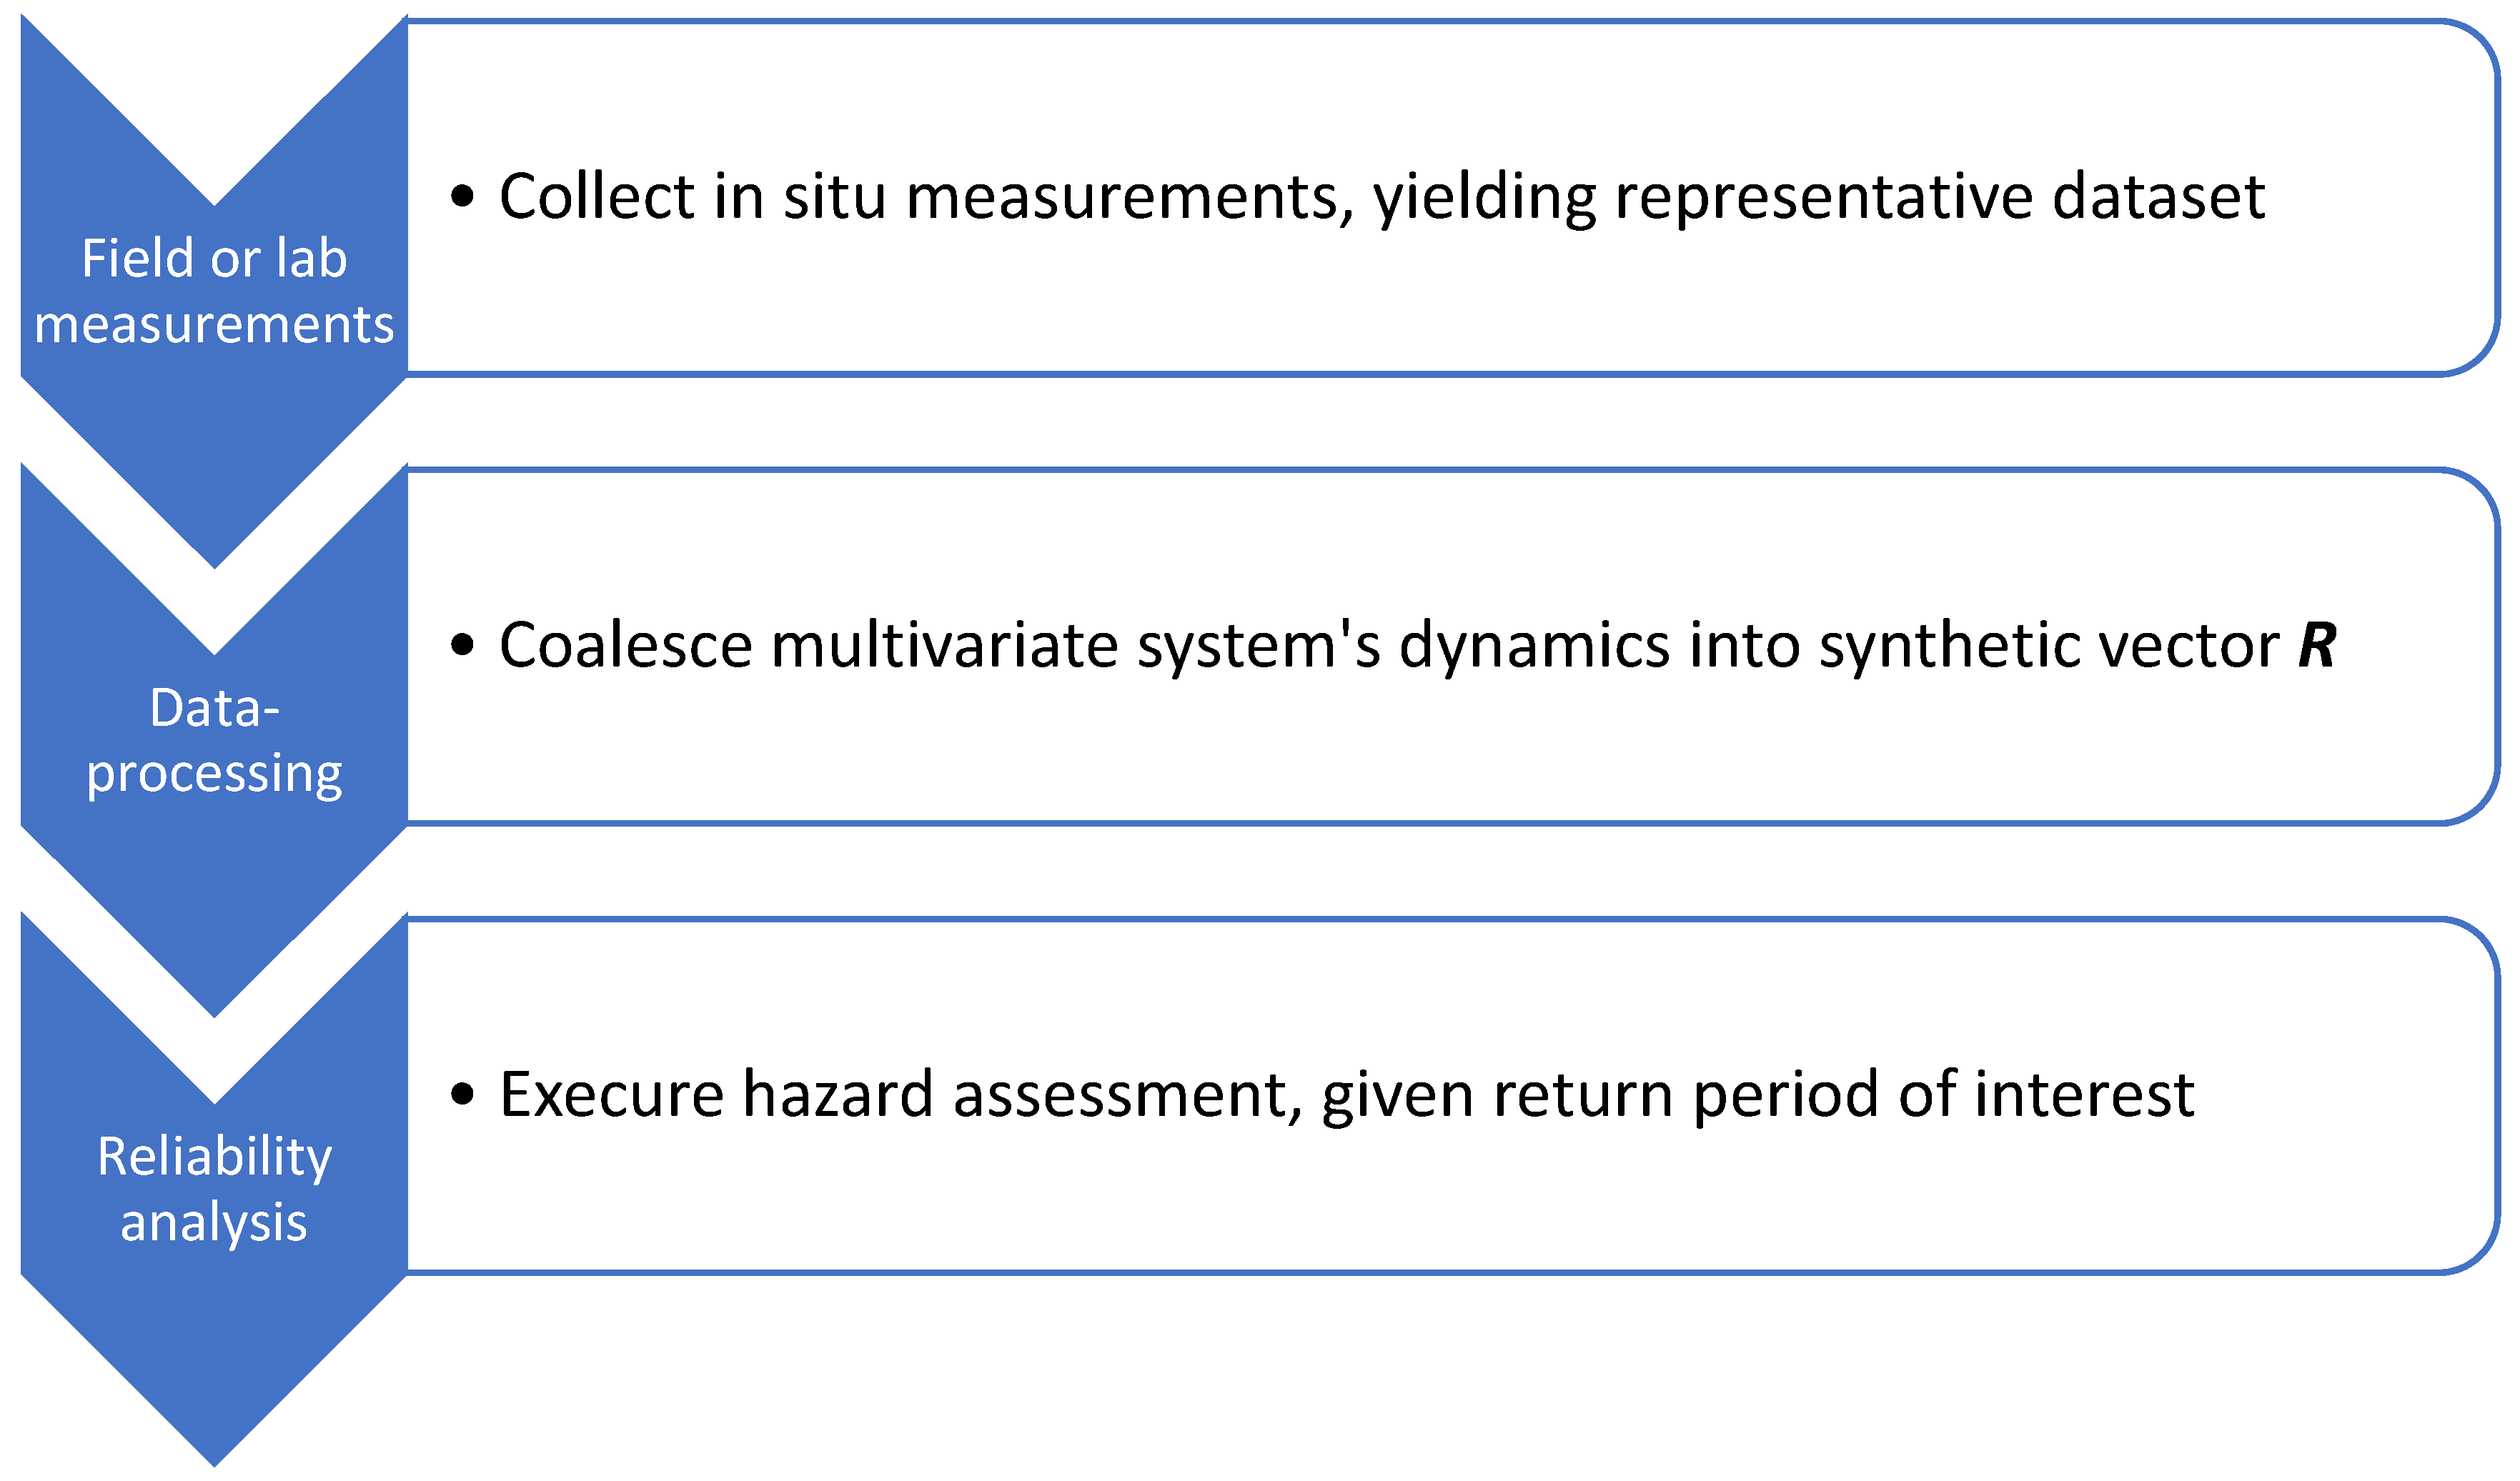Click the bullet point before "Execute"
The image size is (2520, 1481).
(x=462, y=1093)
